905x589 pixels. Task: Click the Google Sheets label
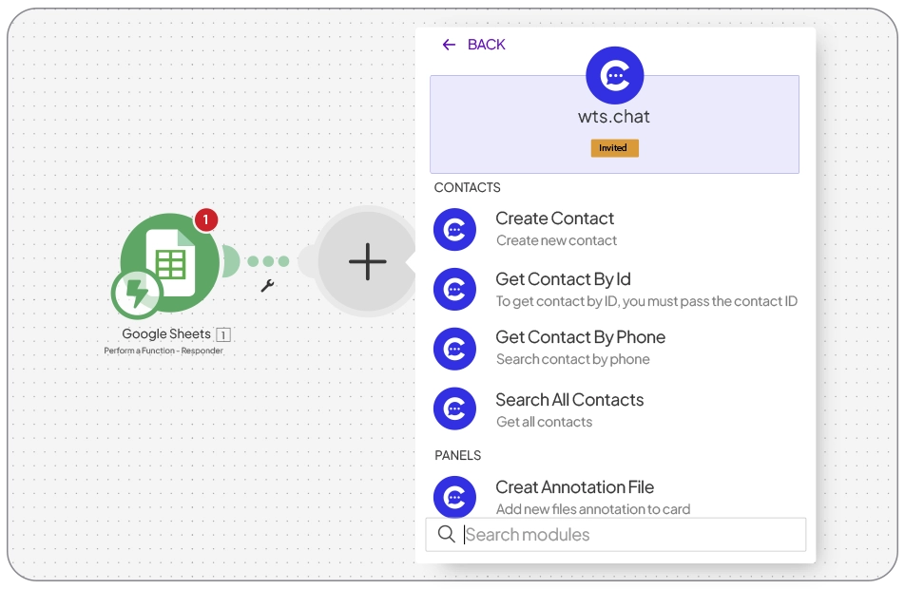point(166,334)
